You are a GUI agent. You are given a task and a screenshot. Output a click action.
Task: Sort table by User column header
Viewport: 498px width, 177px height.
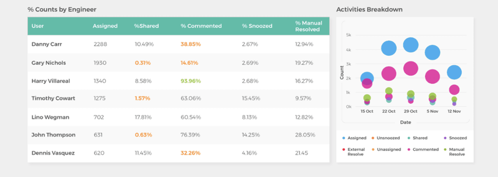tap(38, 26)
